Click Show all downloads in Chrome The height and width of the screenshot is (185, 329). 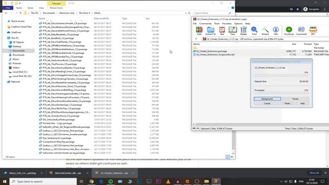[x=314, y=173]
